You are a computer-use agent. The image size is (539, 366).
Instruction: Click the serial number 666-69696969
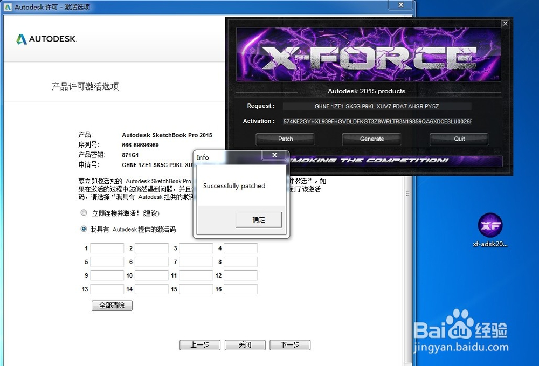coord(140,145)
